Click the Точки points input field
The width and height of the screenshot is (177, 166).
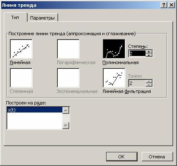(137, 83)
